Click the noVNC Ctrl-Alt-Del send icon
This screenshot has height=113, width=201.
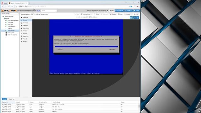(131, 18)
